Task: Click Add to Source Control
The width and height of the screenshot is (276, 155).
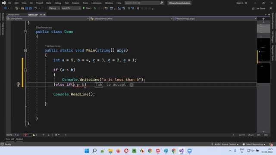Action: pos(225,144)
